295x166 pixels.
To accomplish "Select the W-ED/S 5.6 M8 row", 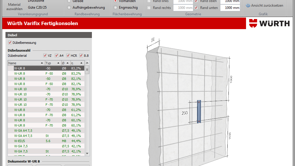I will (x=46, y=141).
